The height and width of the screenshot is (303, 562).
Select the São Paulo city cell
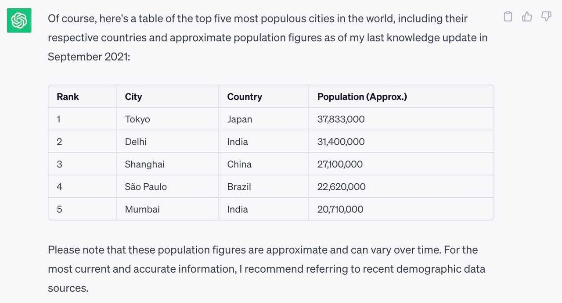(x=146, y=187)
